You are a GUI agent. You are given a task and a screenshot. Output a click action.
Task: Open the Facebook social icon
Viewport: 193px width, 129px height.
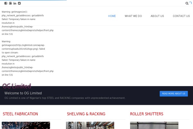6,3
